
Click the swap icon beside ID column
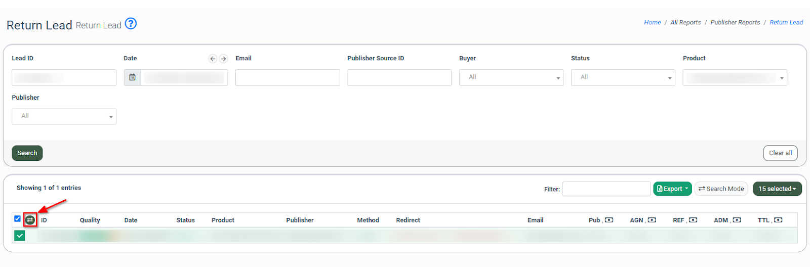pos(30,220)
